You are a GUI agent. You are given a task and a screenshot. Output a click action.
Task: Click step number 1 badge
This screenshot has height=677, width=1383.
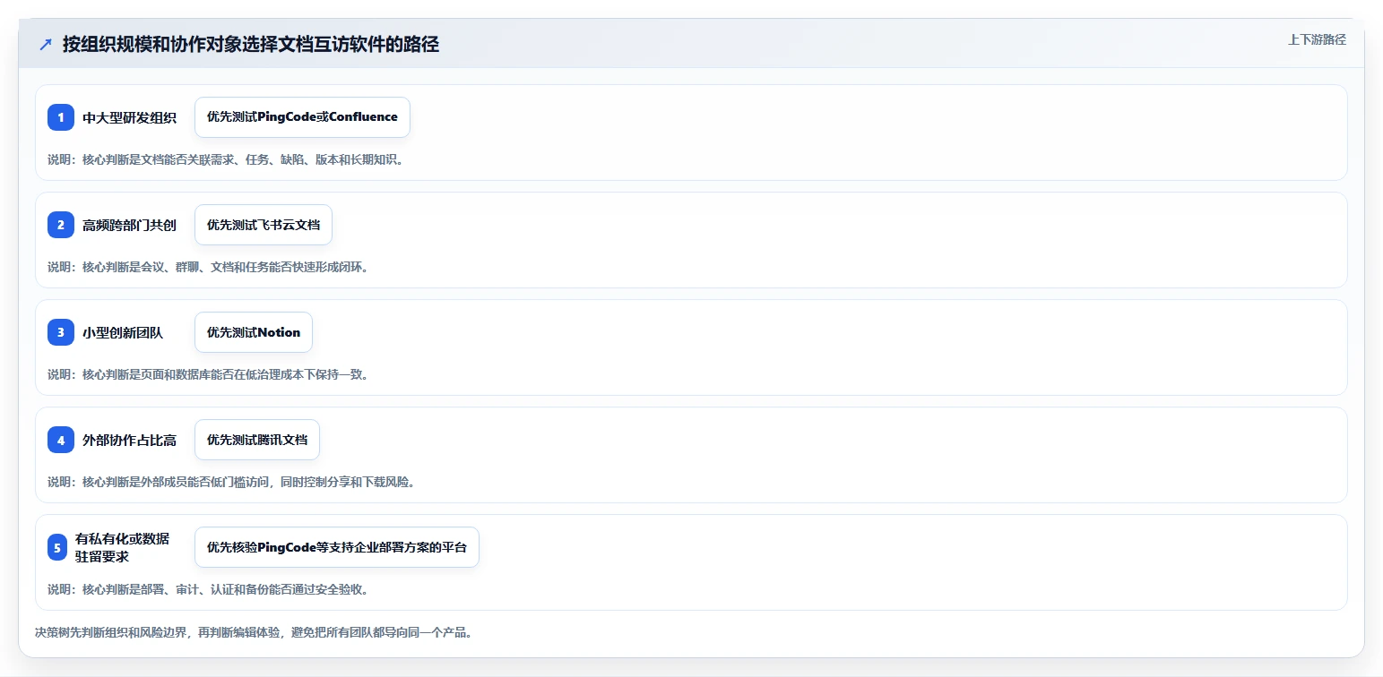(x=61, y=117)
